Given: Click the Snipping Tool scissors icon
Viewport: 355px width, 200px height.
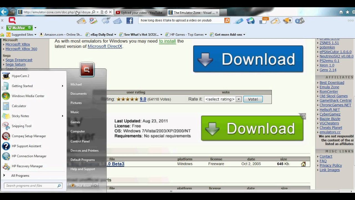Looking at the screenshot, I should (6, 126).
